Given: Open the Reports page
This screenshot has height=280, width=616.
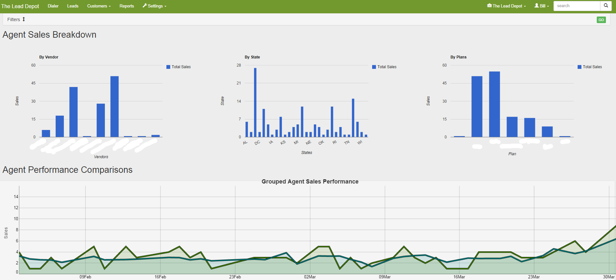Looking at the screenshot, I should click(127, 6).
